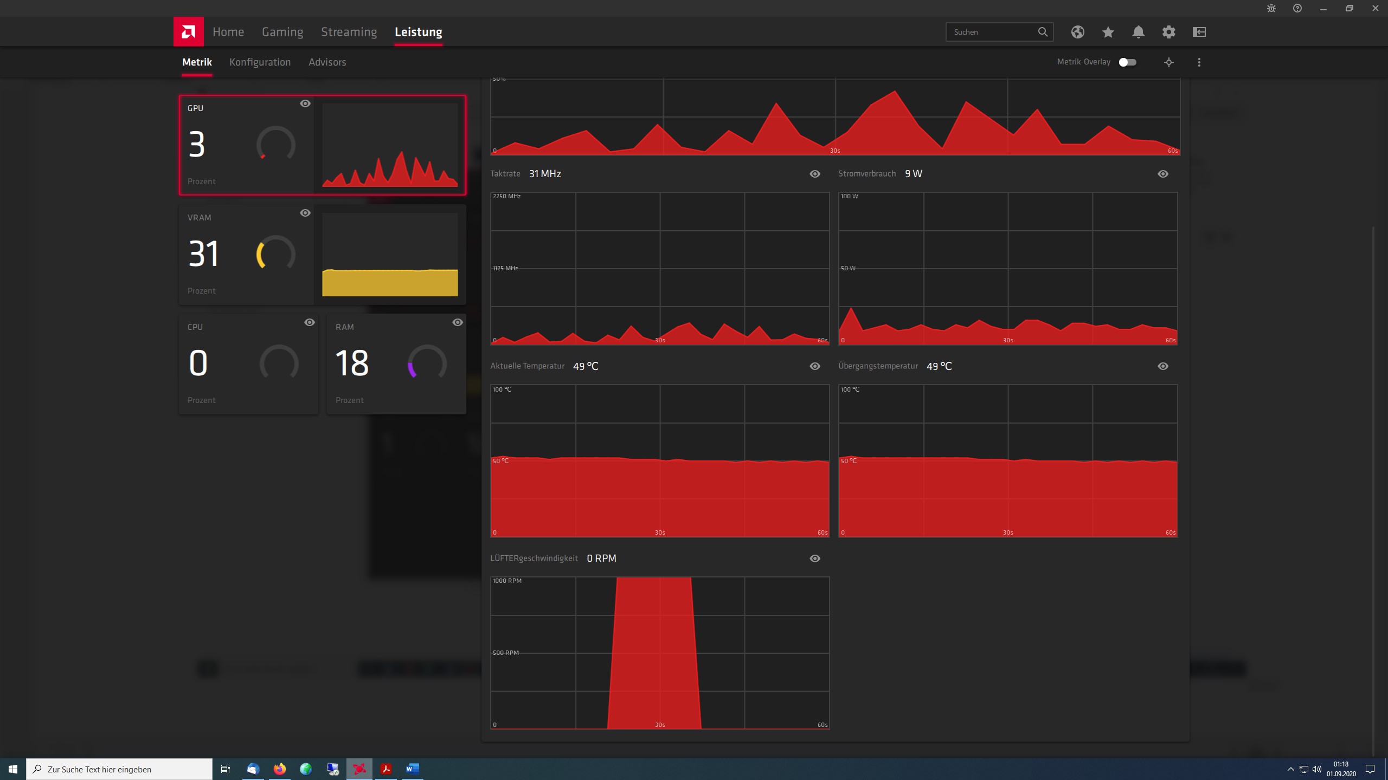This screenshot has height=780, width=1388.
Task: Open favorites star icon
Action: click(1108, 32)
